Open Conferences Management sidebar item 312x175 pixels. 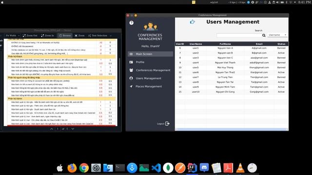click(150, 70)
